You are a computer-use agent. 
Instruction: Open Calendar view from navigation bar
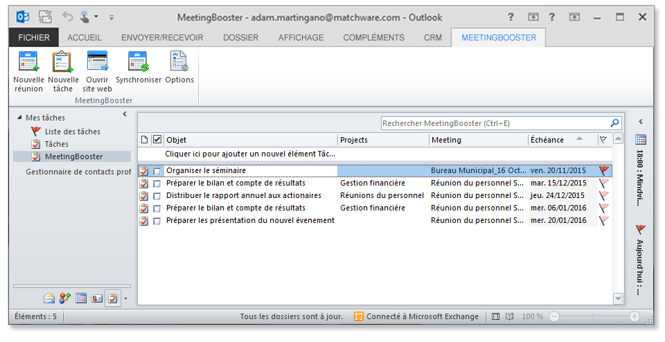[x=81, y=299]
